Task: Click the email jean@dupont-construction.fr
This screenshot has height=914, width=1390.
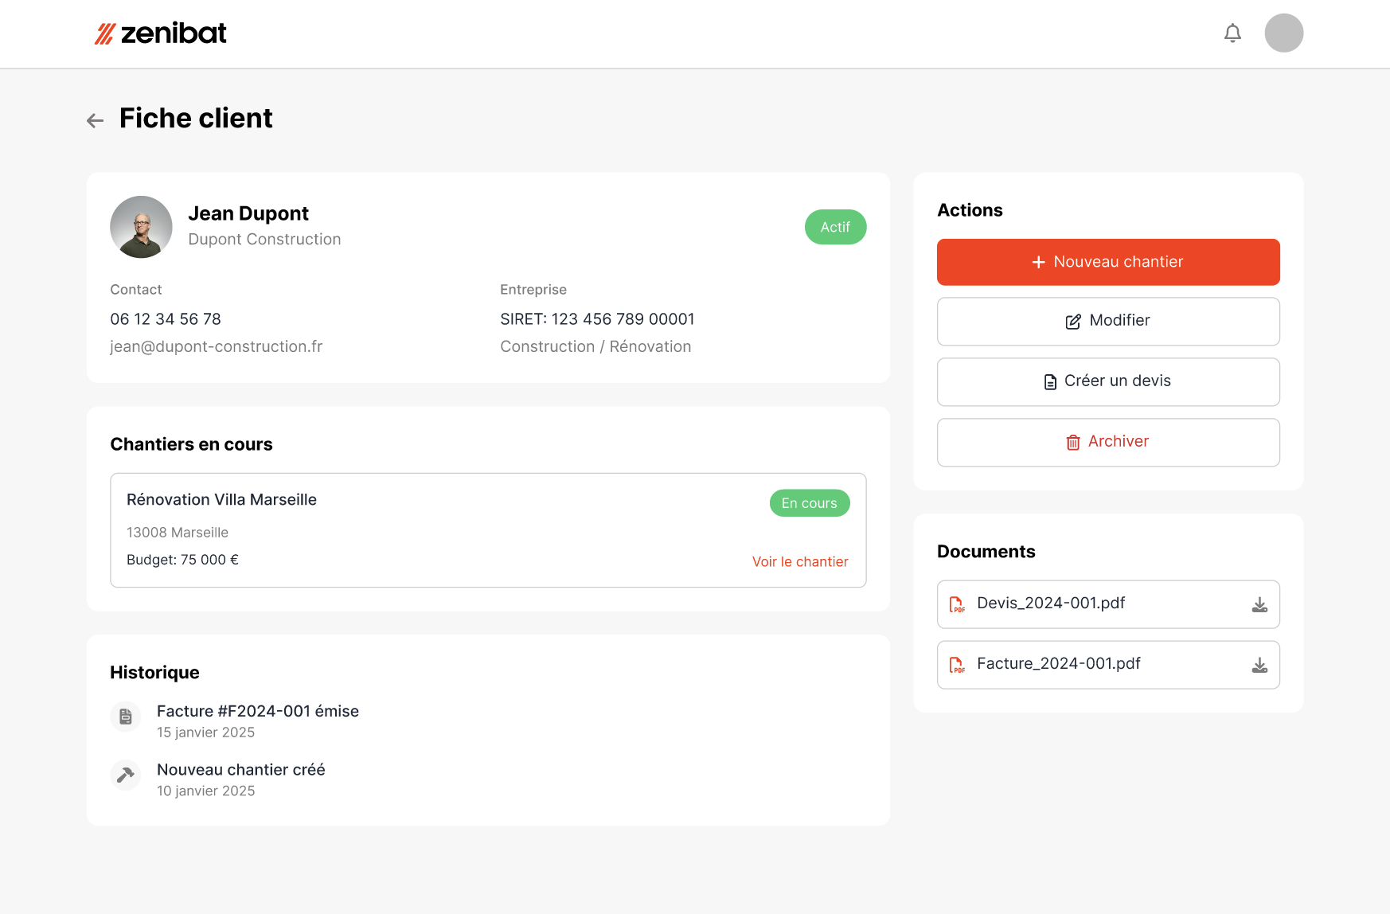Action: (x=217, y=346)
